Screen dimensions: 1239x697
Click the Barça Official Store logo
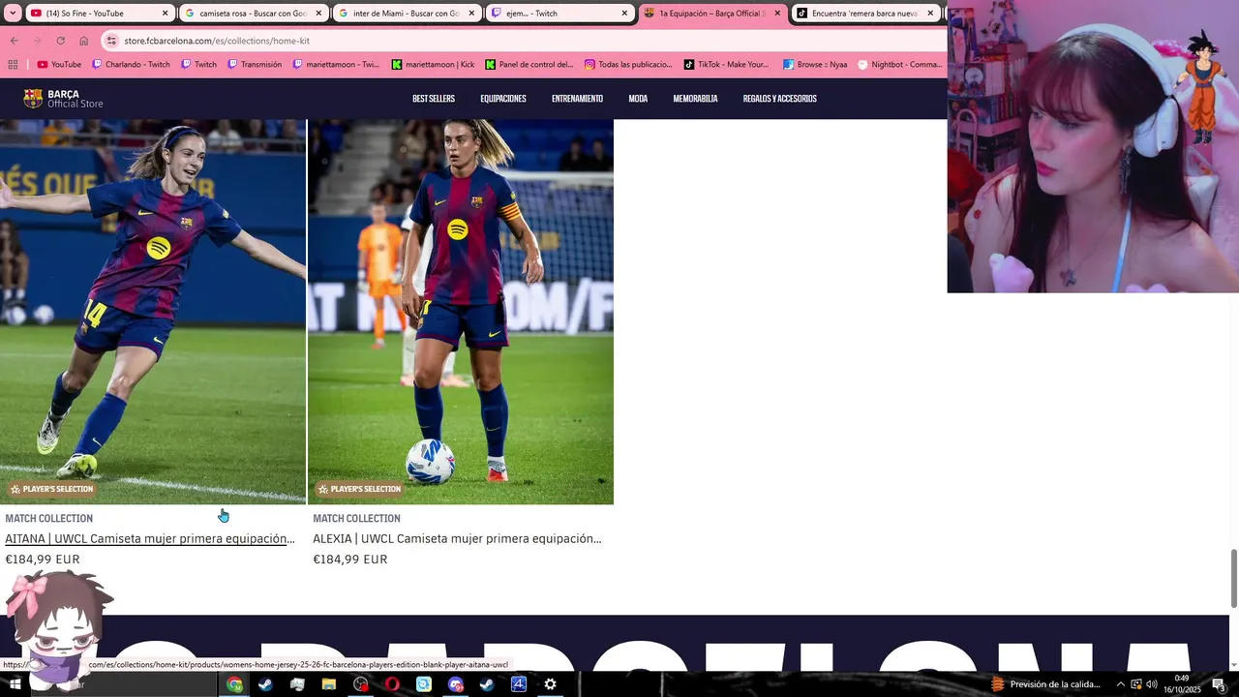pyautogui.click(x=63, y=99)
